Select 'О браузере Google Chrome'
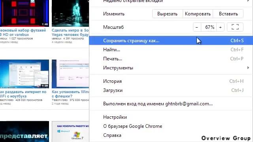The width and height of the screenshot is (253, 142). (171, 126)
